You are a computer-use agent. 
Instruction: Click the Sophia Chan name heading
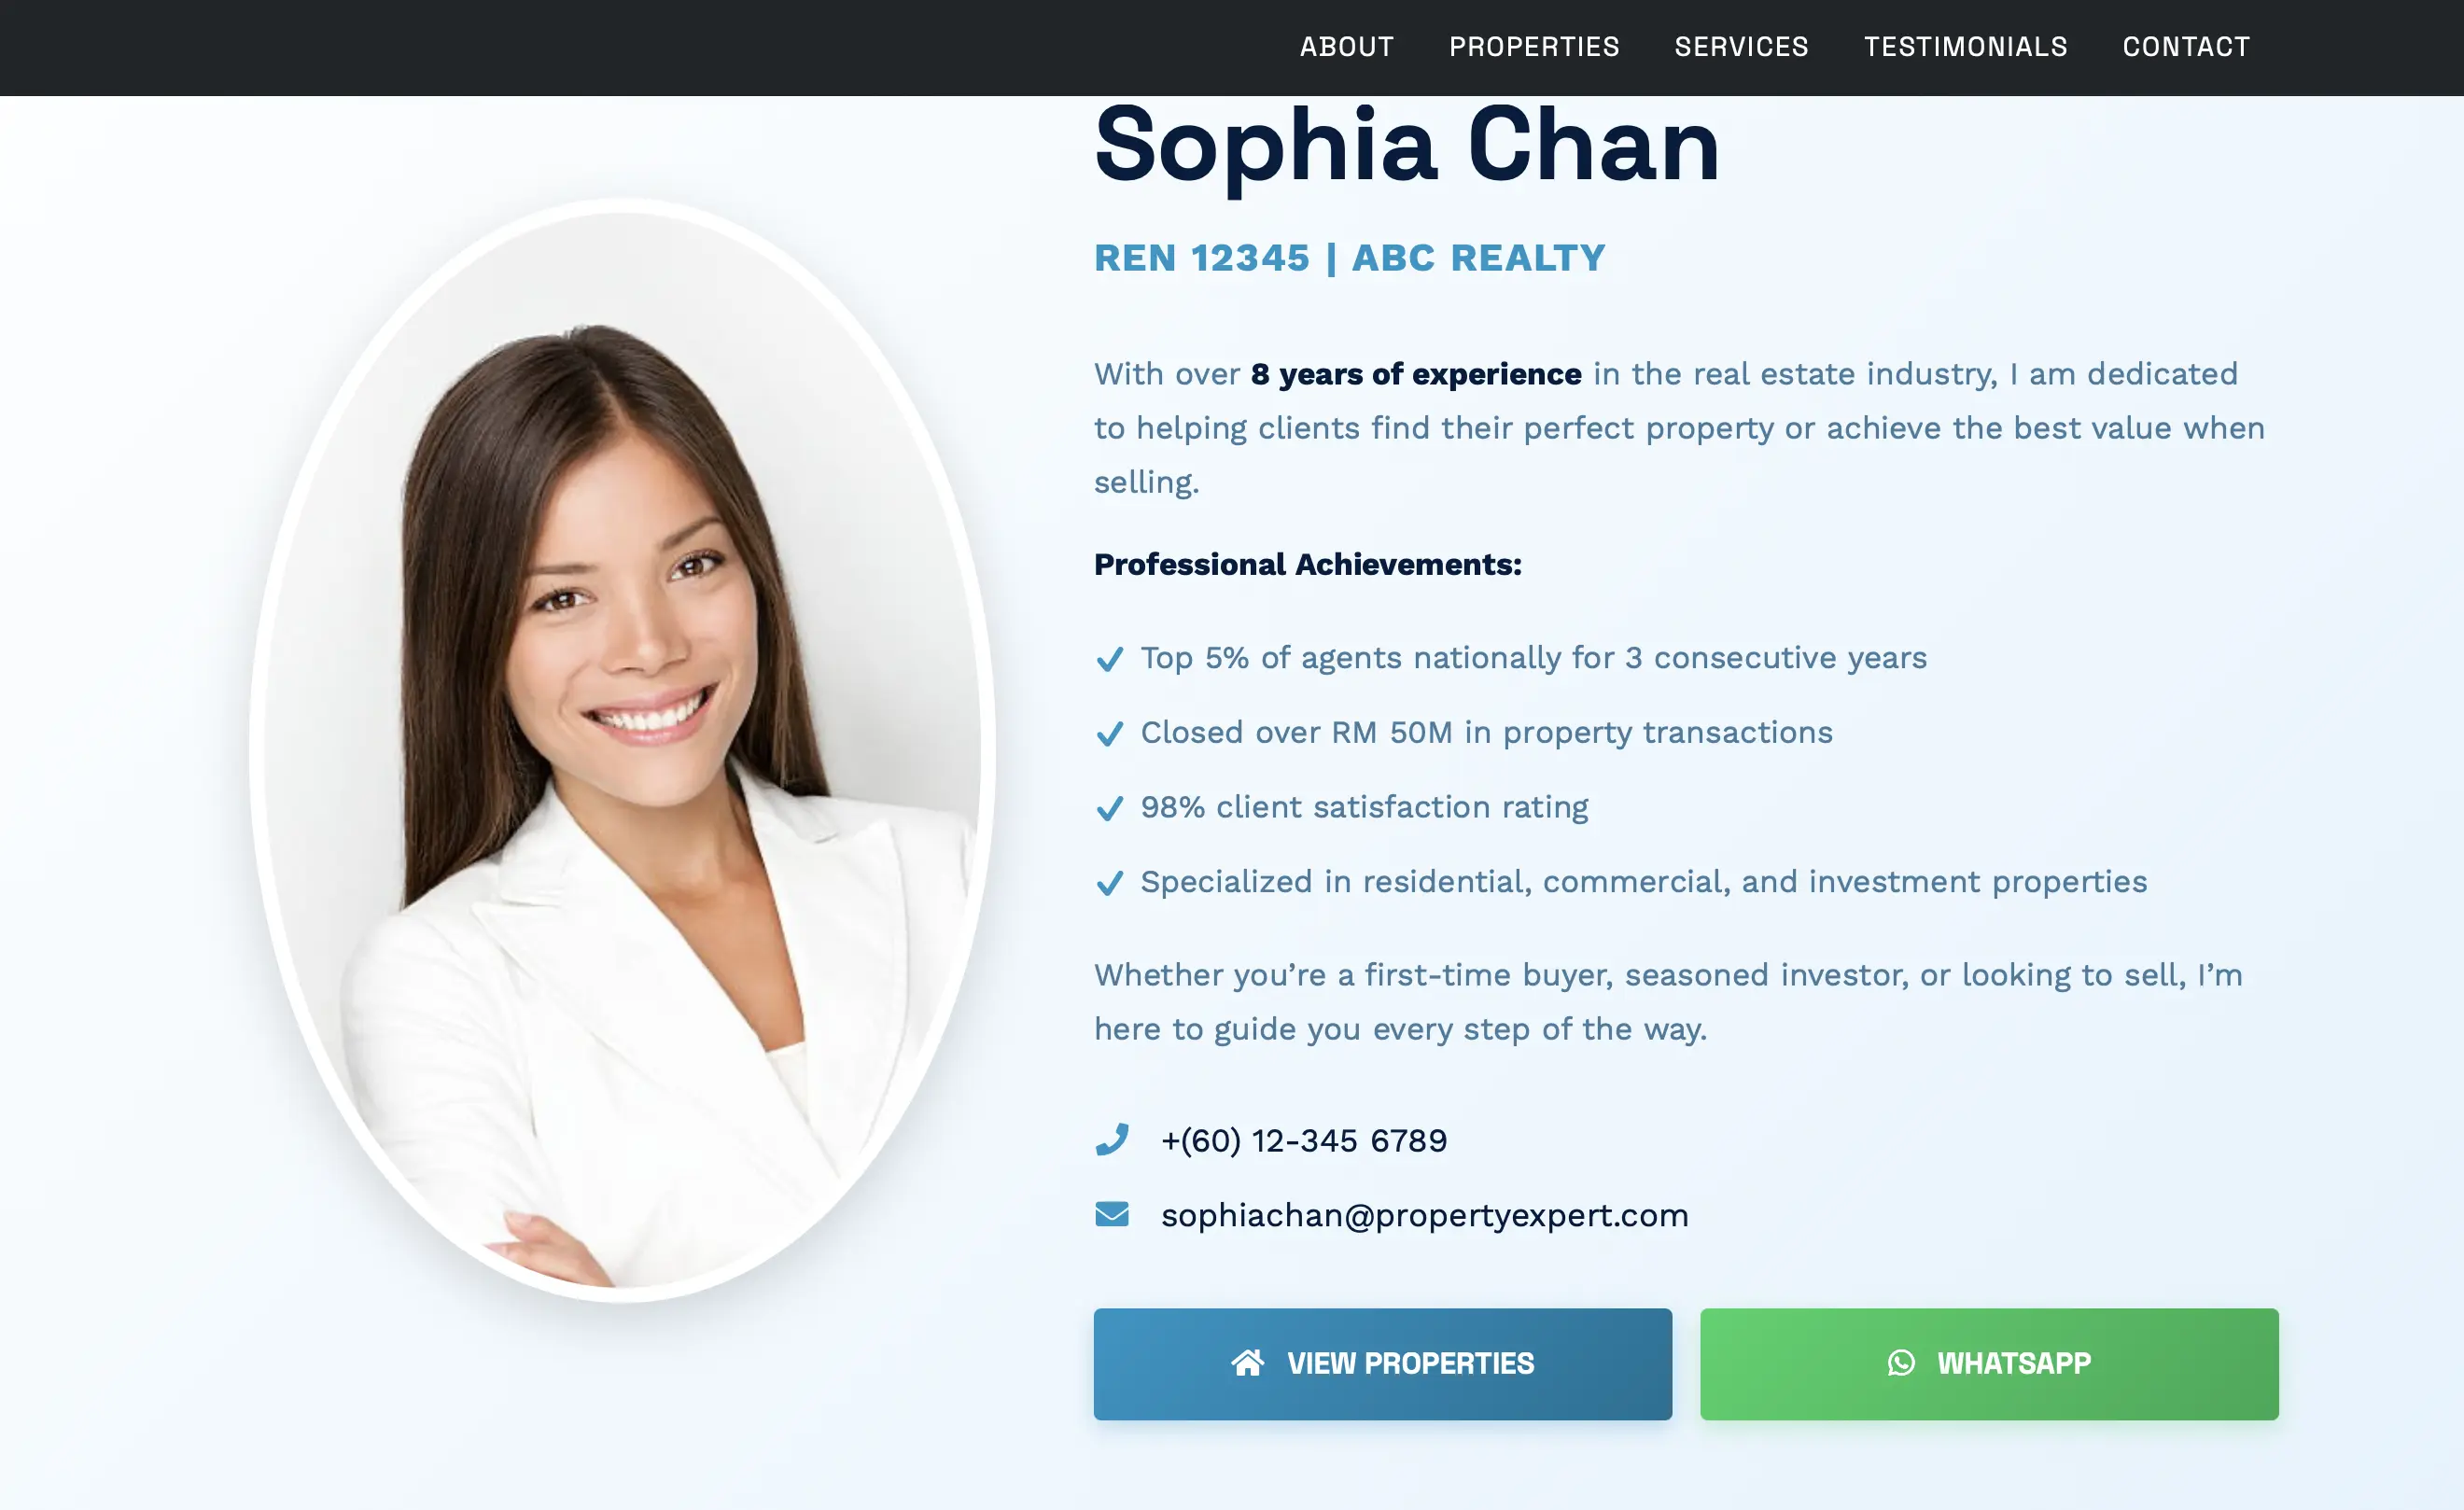point(1407,146)
